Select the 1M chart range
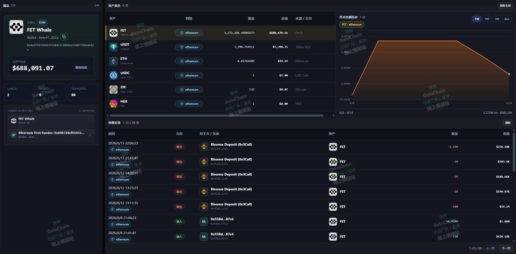 pos(486,19)
